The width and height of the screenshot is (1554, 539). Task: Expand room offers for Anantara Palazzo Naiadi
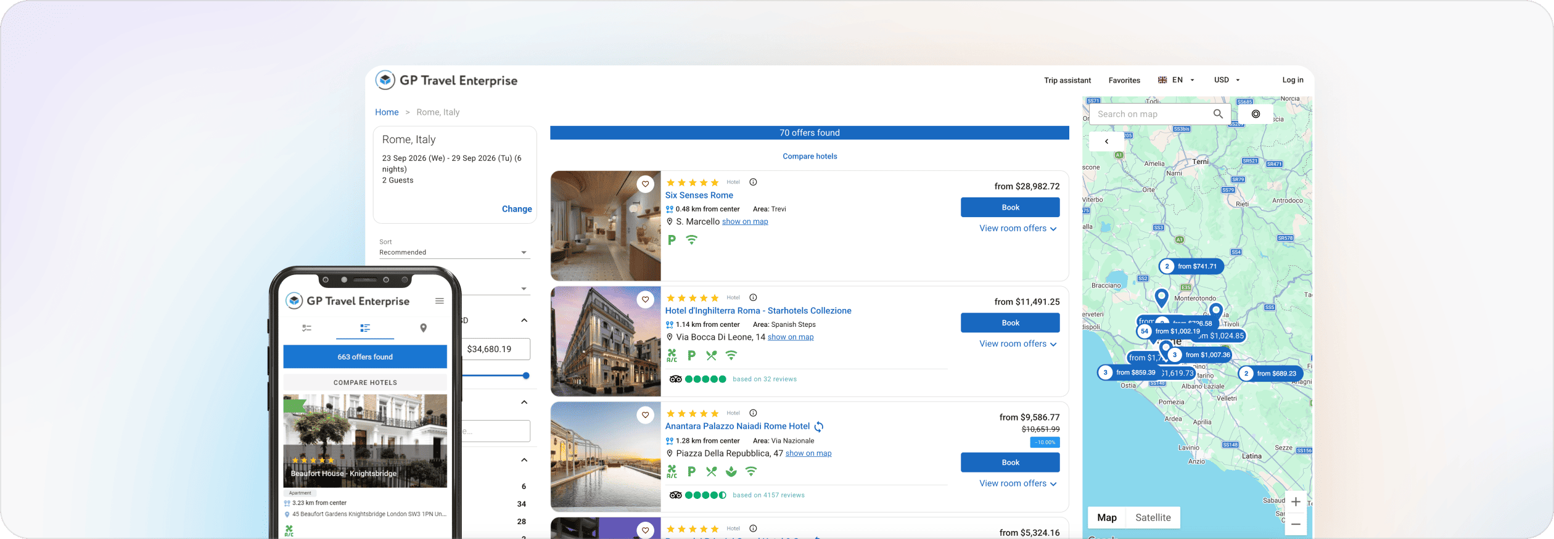tap(1018, 483)
